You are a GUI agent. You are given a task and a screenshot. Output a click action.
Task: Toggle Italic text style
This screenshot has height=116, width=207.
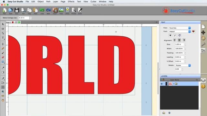(x=175, y=35)
